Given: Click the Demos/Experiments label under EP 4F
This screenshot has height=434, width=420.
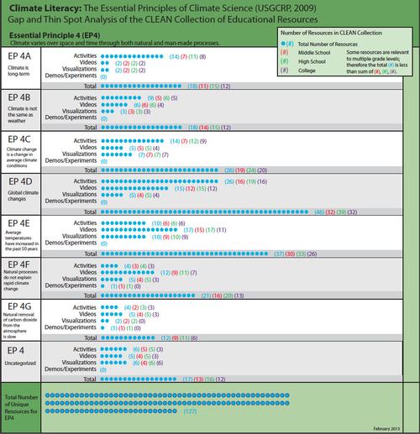Looking at the screenshot, I should pos(71,285).
